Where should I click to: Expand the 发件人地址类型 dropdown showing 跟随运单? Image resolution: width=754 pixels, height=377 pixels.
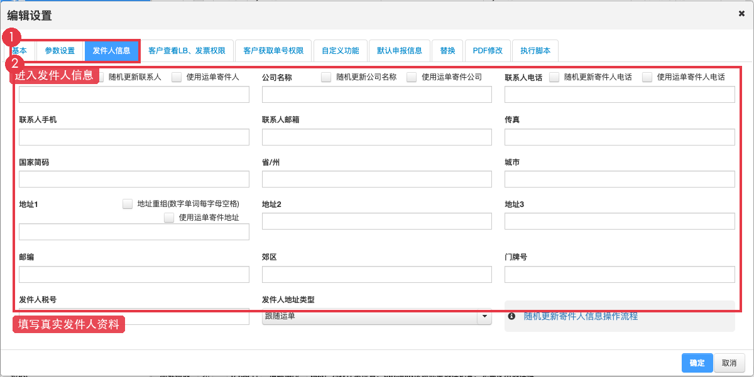377,317
